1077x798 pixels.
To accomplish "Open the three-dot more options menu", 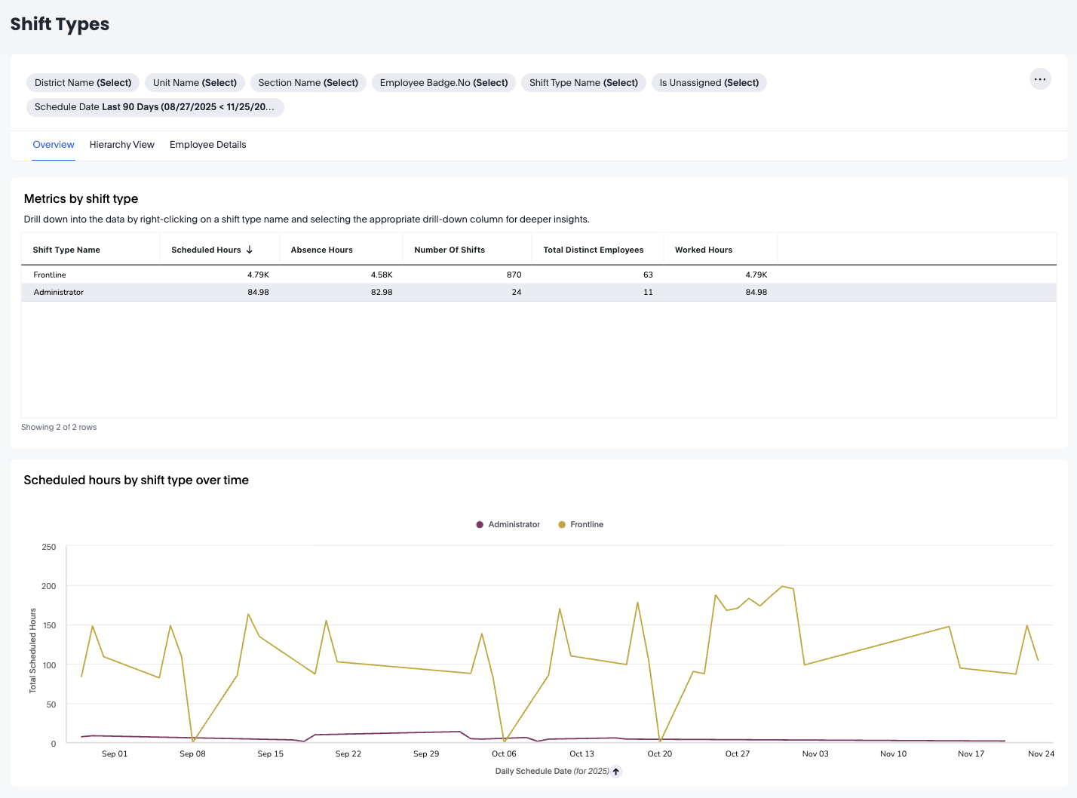I will point(1040,79).
